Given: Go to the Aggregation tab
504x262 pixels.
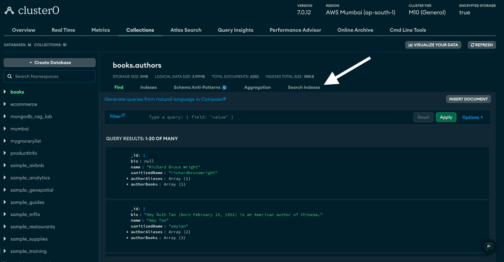Looking at the screenshot, I should coord(257,87).
